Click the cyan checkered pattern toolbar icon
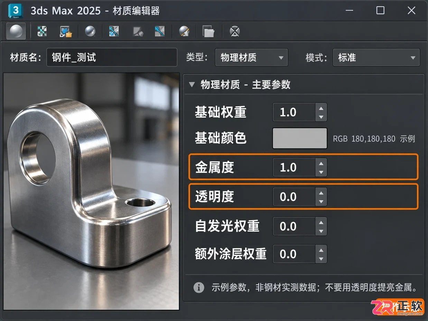Image resolution: width=428 pixels, height=321 pixels. pyautogui.click(x=42, y=31)
